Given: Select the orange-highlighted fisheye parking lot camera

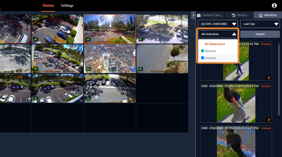Looking at the screenshot, I should (x=110, y=29).
